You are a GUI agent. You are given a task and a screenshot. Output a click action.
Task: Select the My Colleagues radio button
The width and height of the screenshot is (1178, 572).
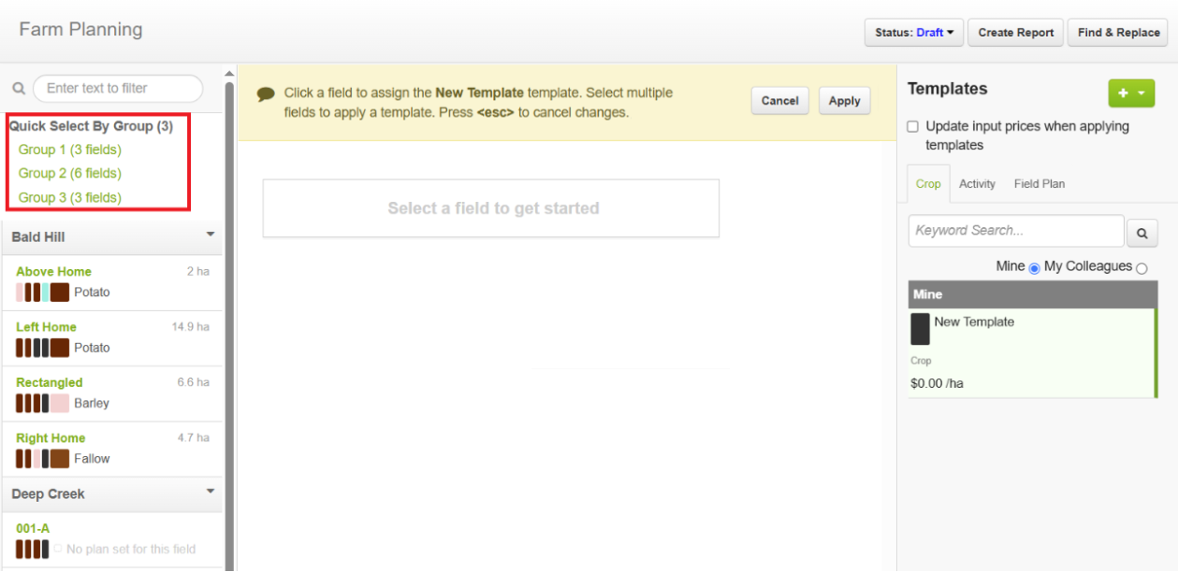point(1142,268)
